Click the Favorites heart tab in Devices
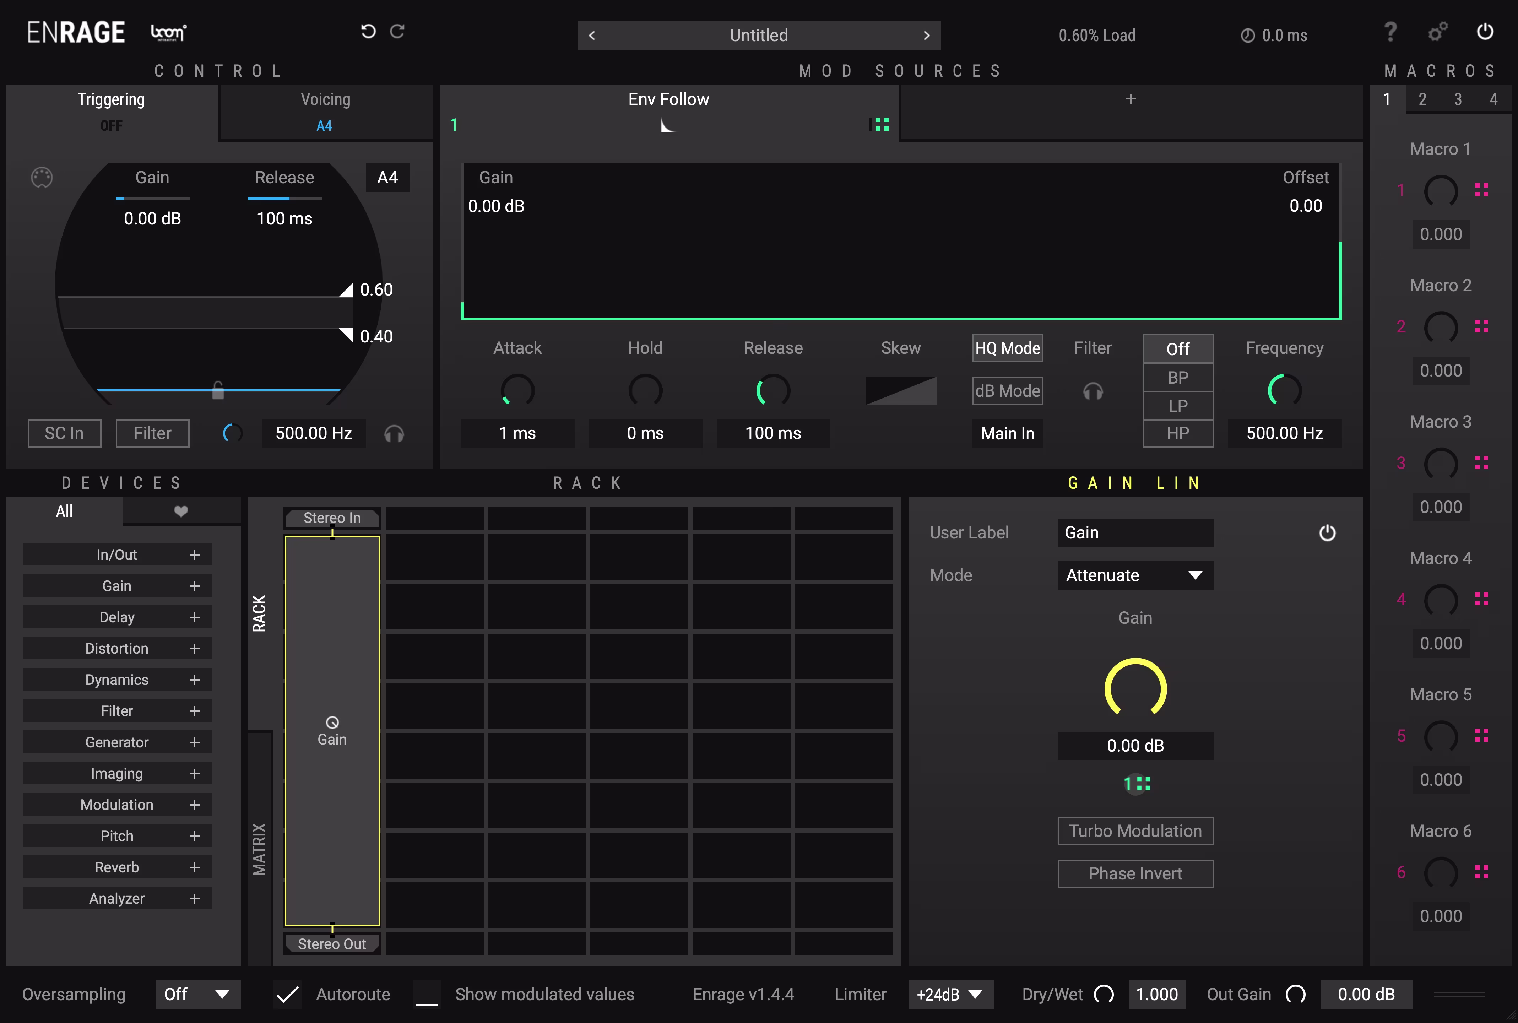 (x=181, y=511)
